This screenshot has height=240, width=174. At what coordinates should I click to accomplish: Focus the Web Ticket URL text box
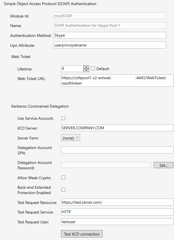(x=117, y=80)
